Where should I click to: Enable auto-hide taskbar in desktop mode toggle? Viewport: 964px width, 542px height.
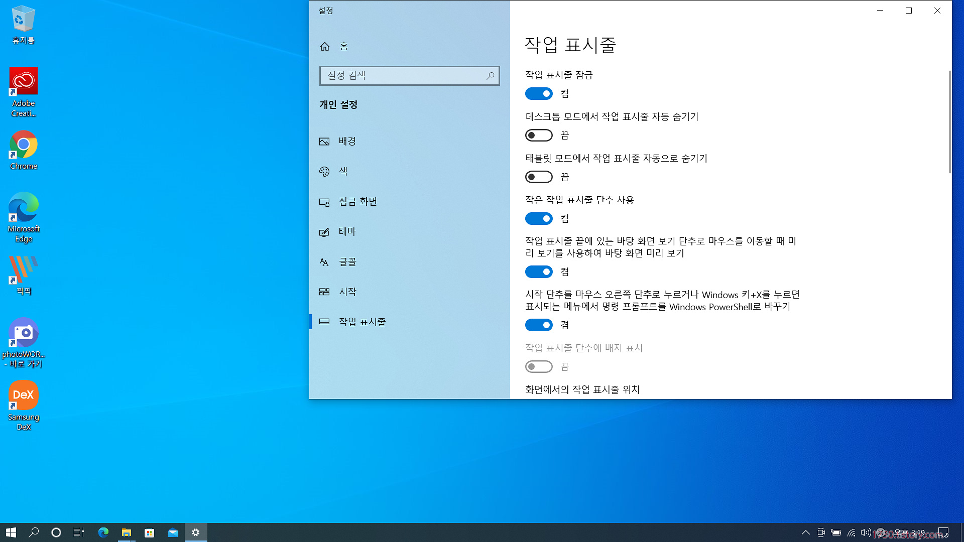(x=539, y=135)
